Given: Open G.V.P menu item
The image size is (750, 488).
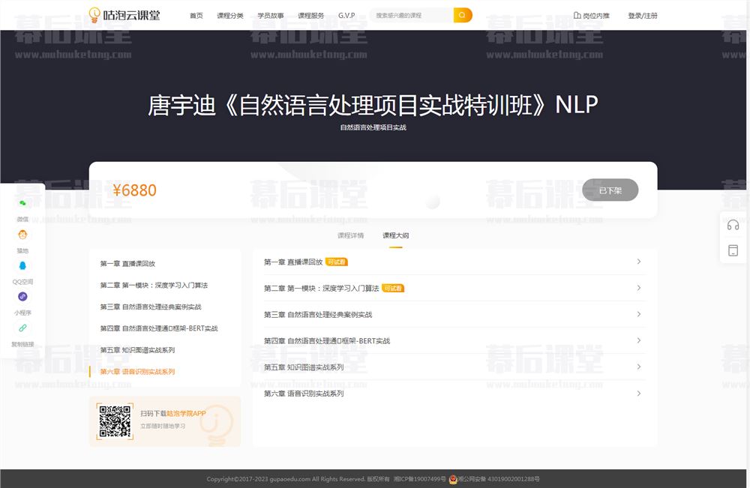Looking at the screenshot, I should point(346,15).
